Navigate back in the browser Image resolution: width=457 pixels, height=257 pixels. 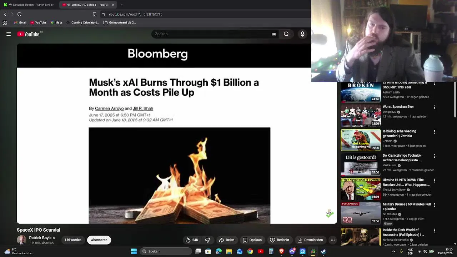pos(5,14)
